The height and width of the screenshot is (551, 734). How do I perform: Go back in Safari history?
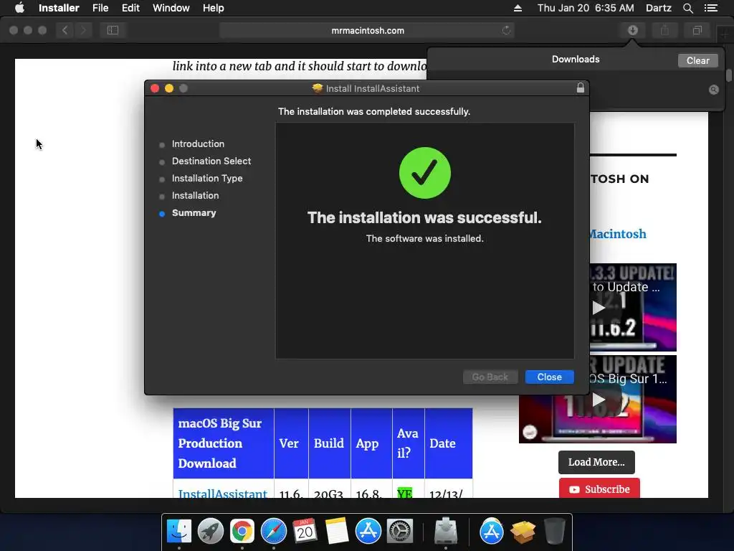pyautogui.click(x=65, y=30)
